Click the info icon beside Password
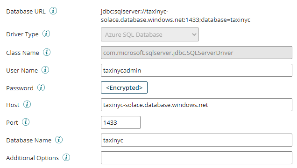The width and height of the screenshot is (297, 168). (41, 88)
